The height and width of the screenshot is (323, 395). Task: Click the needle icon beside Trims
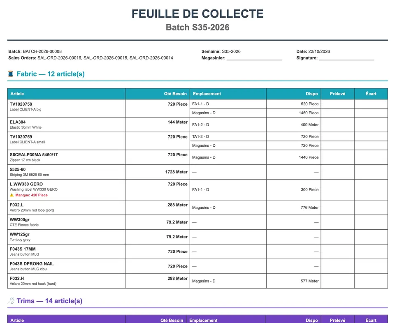(x=11, y=301)
